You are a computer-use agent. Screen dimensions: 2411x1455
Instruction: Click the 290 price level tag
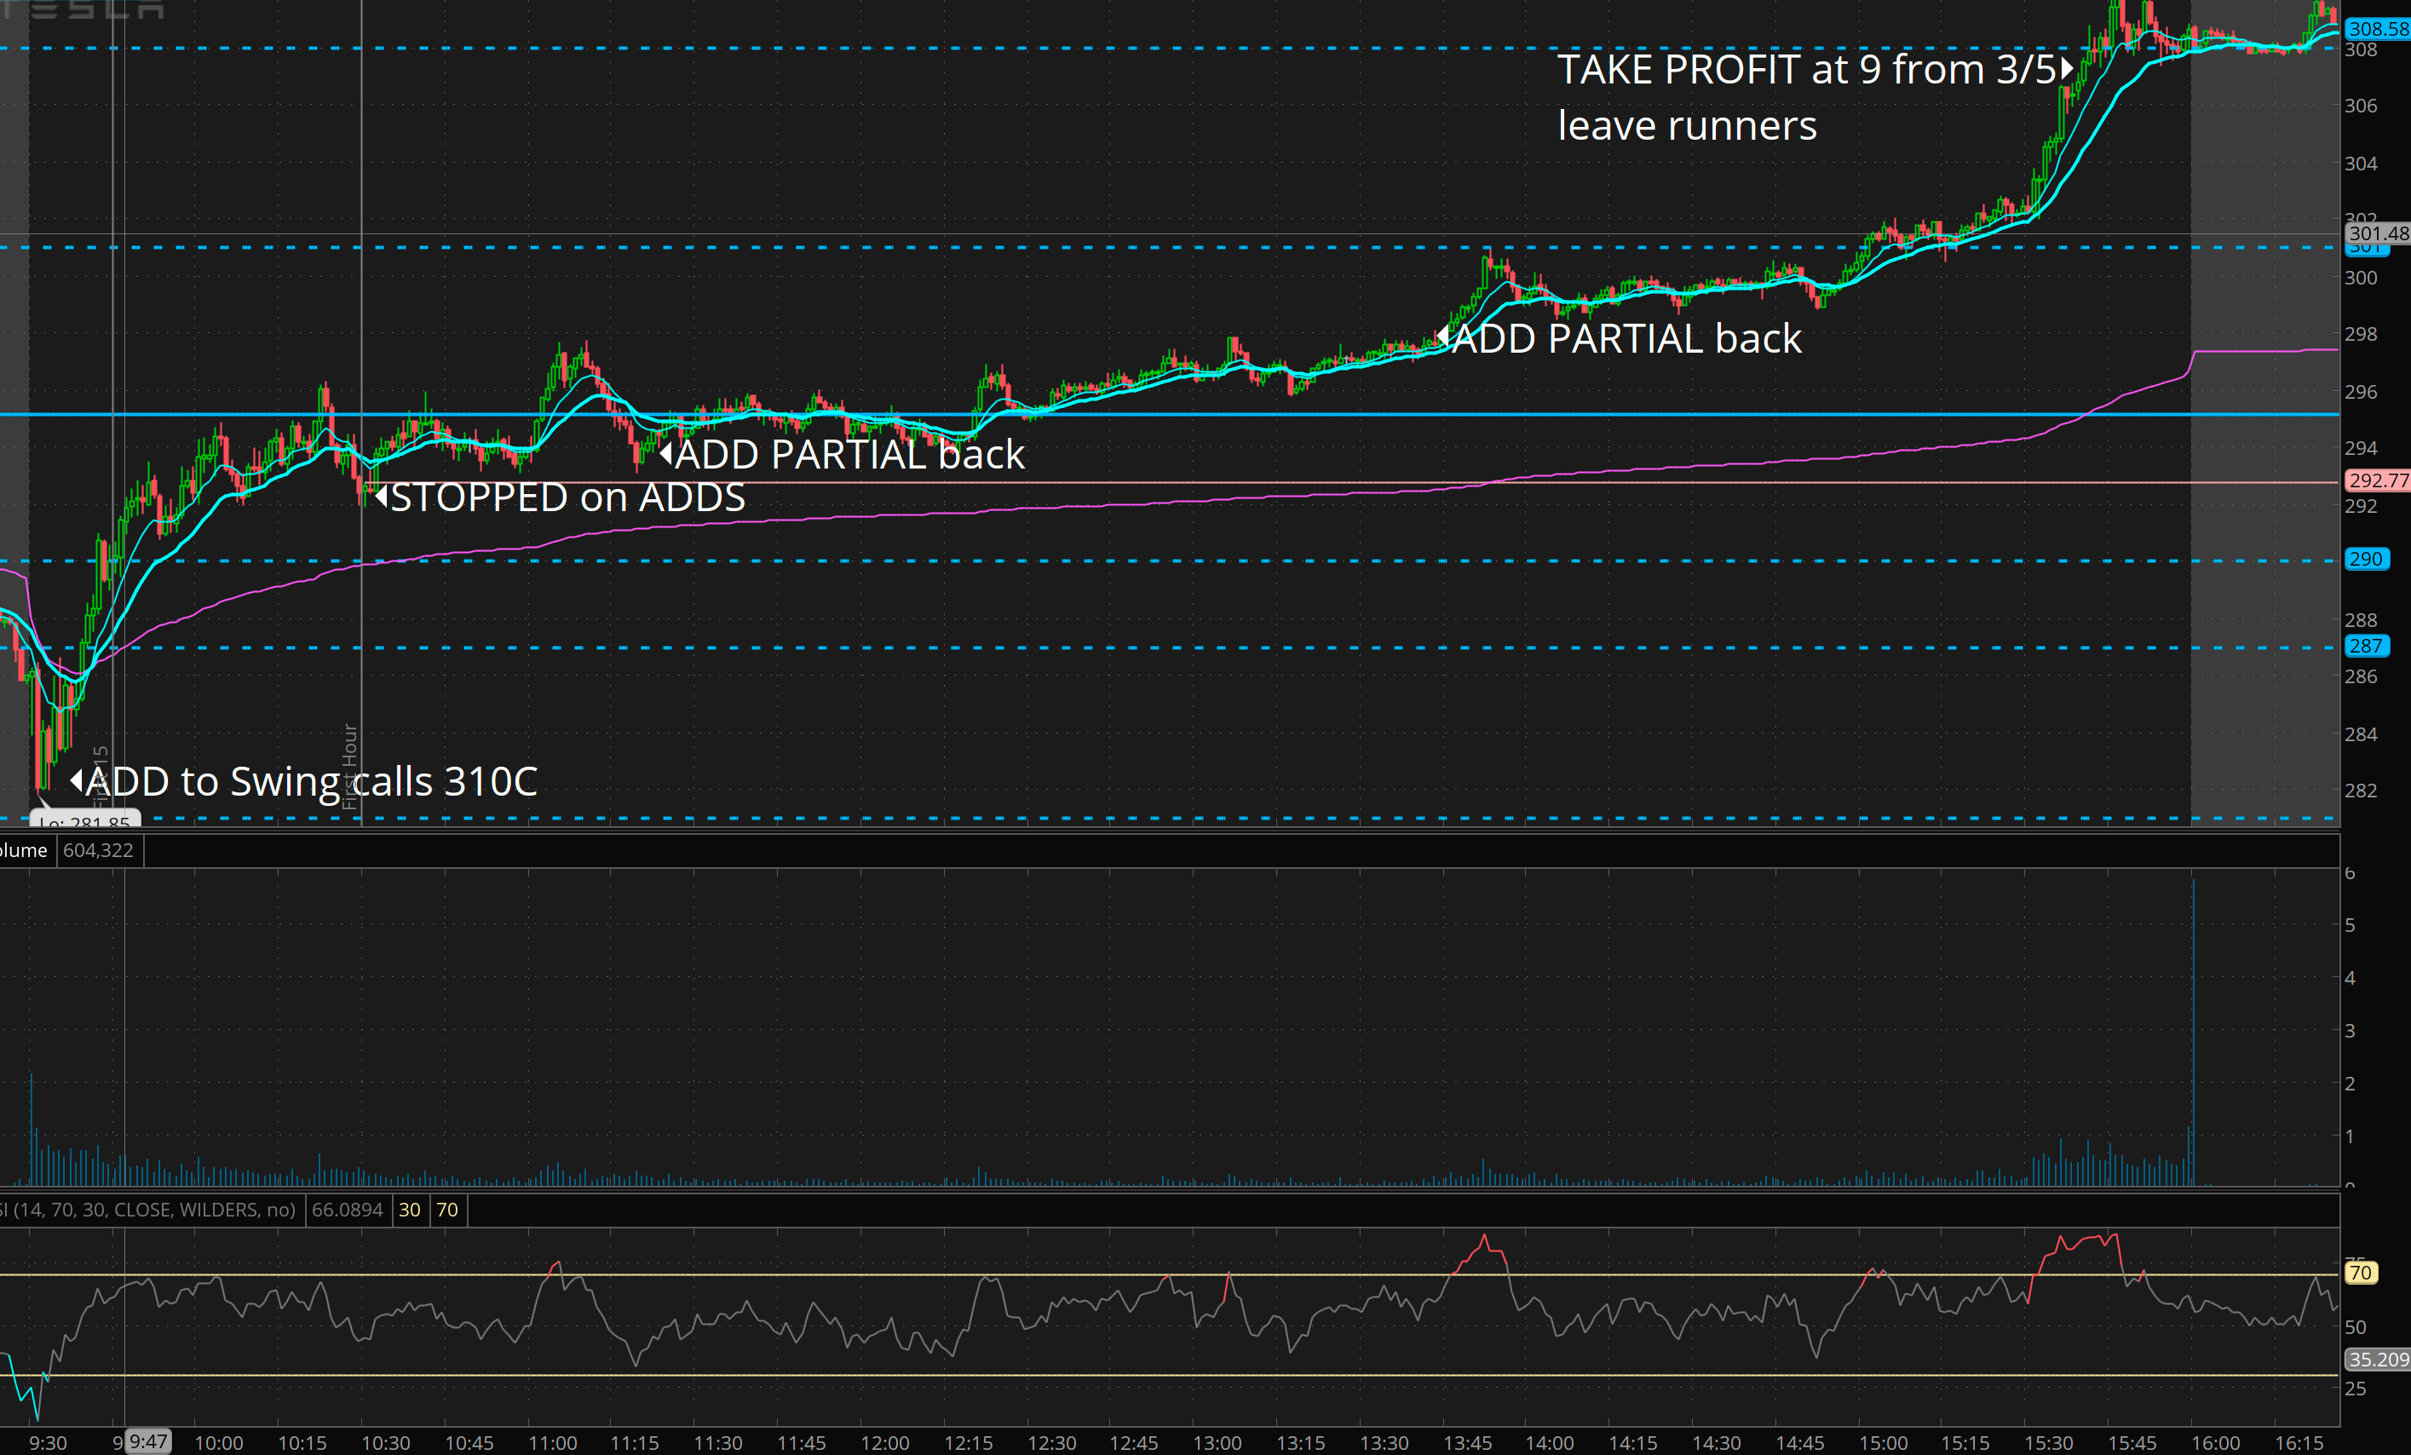click(x=2365, y=559)
